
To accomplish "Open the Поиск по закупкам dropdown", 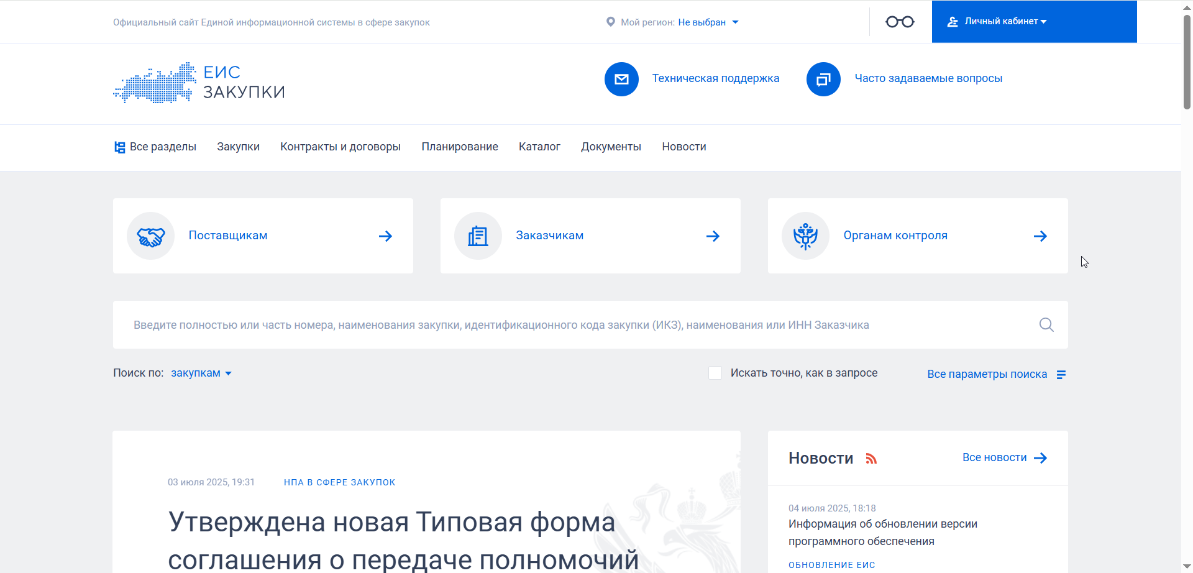I will click(201, 373).
